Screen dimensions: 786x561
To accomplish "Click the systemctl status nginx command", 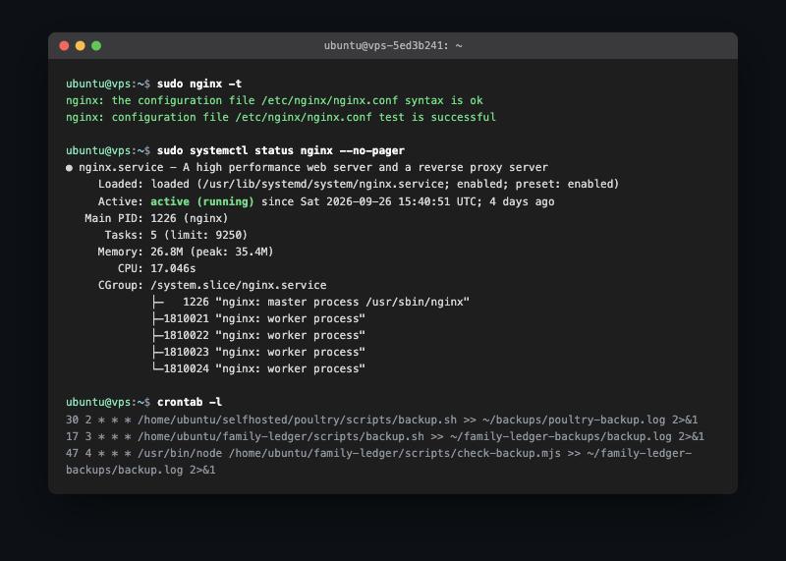I will point(281,150).
